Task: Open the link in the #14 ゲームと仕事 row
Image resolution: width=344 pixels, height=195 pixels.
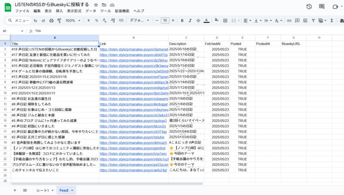Action: tap(134, 71)
